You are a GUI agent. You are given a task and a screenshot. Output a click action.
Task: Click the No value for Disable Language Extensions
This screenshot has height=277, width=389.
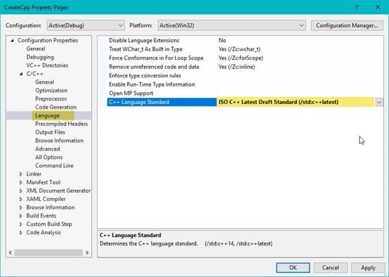pyautogui.click(x=222, y=40)
